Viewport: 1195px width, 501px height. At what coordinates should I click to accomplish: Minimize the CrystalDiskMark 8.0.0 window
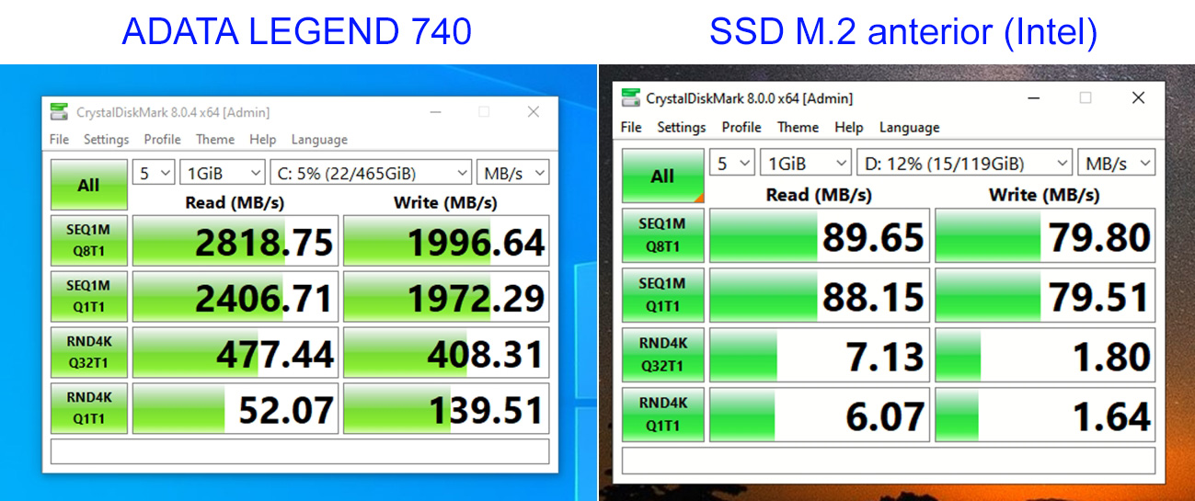[1032, 97]
